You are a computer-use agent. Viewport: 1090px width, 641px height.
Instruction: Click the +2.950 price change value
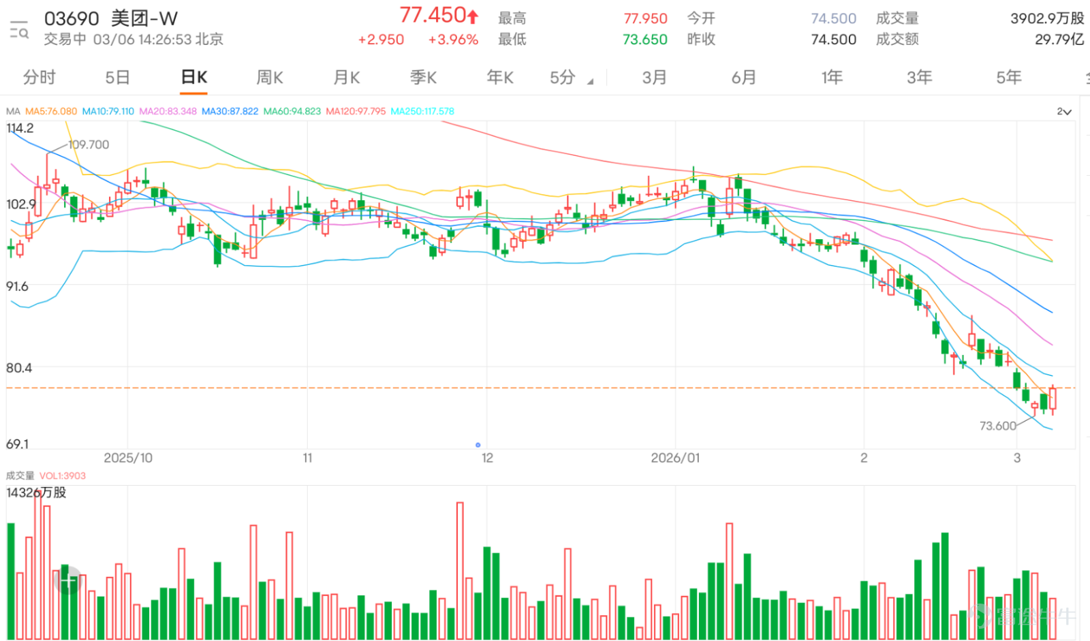pos(381,40)
